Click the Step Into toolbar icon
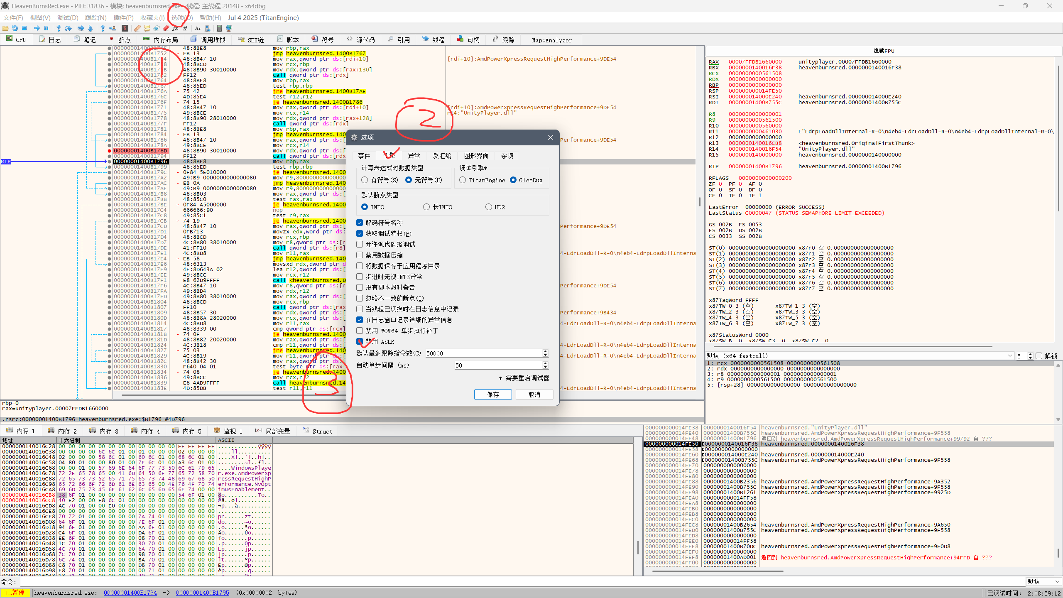1063x598 pixels. (59, 28)
